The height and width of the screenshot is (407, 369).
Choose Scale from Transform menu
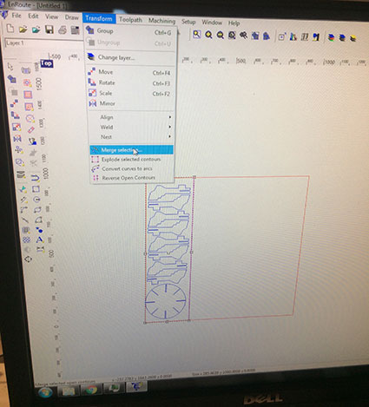[131, 93]
